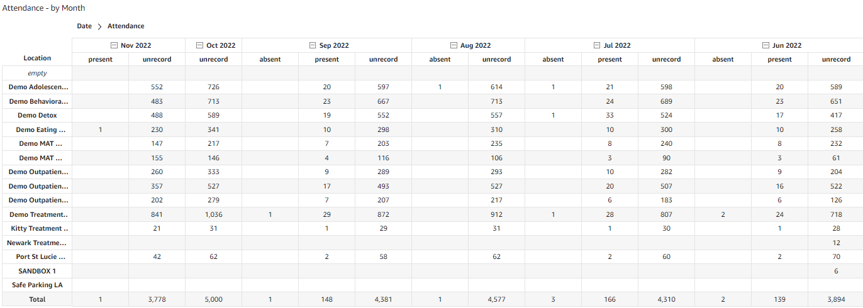Click the Attendance breadcrumb label
The height and width of the screenshot is (308, 863).
coord(126,26)
